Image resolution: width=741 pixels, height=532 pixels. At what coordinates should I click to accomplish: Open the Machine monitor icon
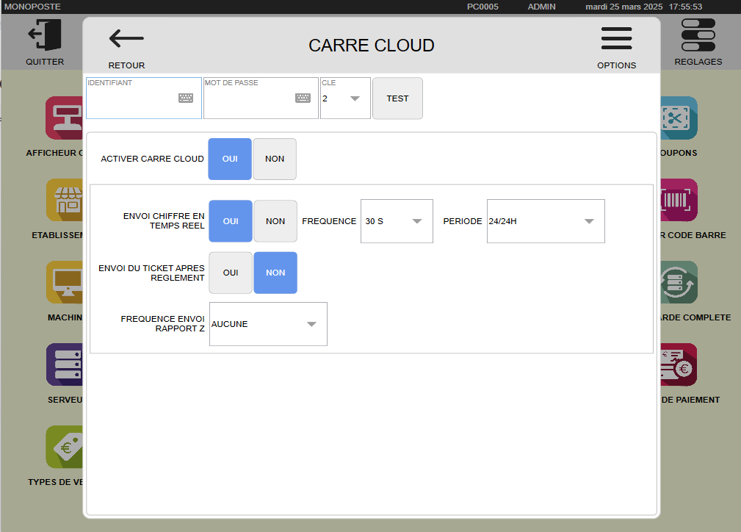point(65,282)
